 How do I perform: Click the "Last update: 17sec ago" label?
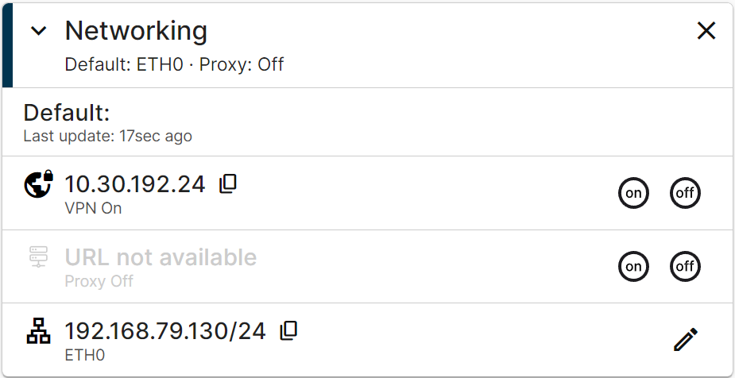point(107,136)
